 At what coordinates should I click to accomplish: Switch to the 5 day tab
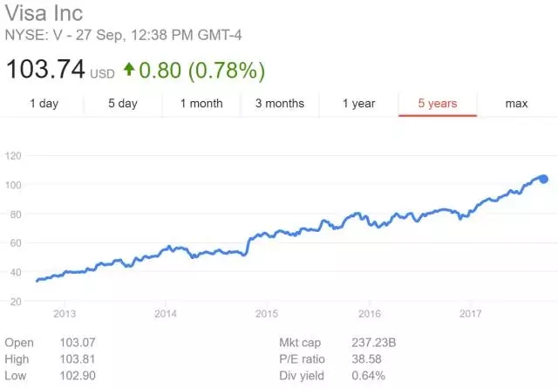(x=123, y=104)
